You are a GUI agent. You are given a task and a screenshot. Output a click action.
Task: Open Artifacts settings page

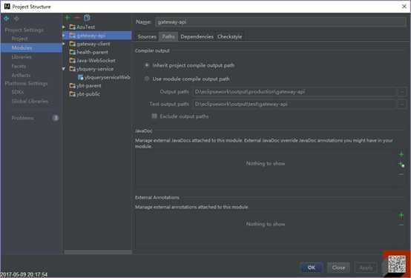click(21, 75)
